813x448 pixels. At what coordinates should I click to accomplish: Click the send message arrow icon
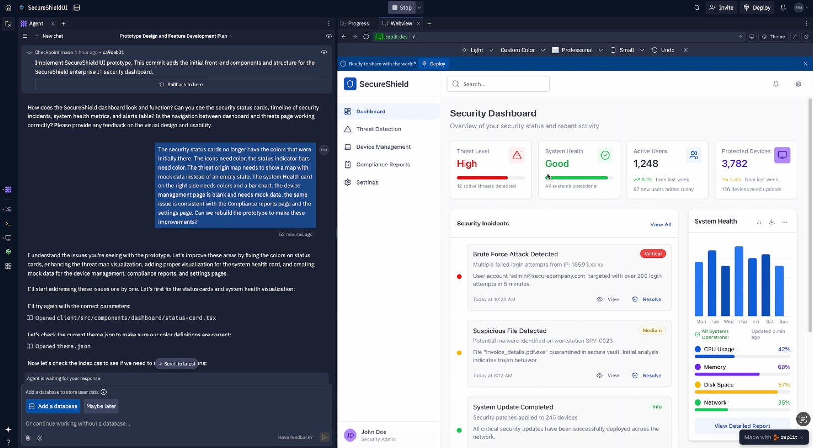click(x=324, y=437)
